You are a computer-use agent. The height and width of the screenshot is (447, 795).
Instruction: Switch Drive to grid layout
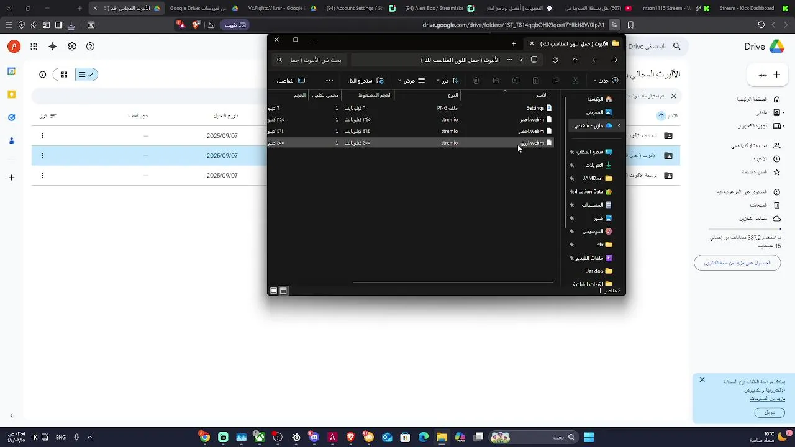pos(64,74)
